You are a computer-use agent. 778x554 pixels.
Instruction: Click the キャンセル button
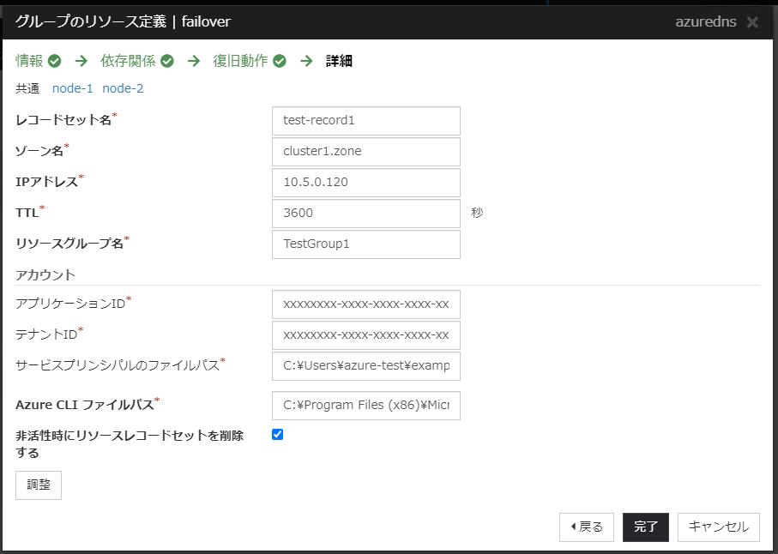[x=718, y=527]
